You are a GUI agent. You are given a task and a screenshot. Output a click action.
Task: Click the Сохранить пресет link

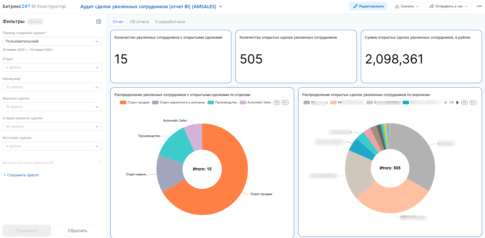(x=21, y=175)
